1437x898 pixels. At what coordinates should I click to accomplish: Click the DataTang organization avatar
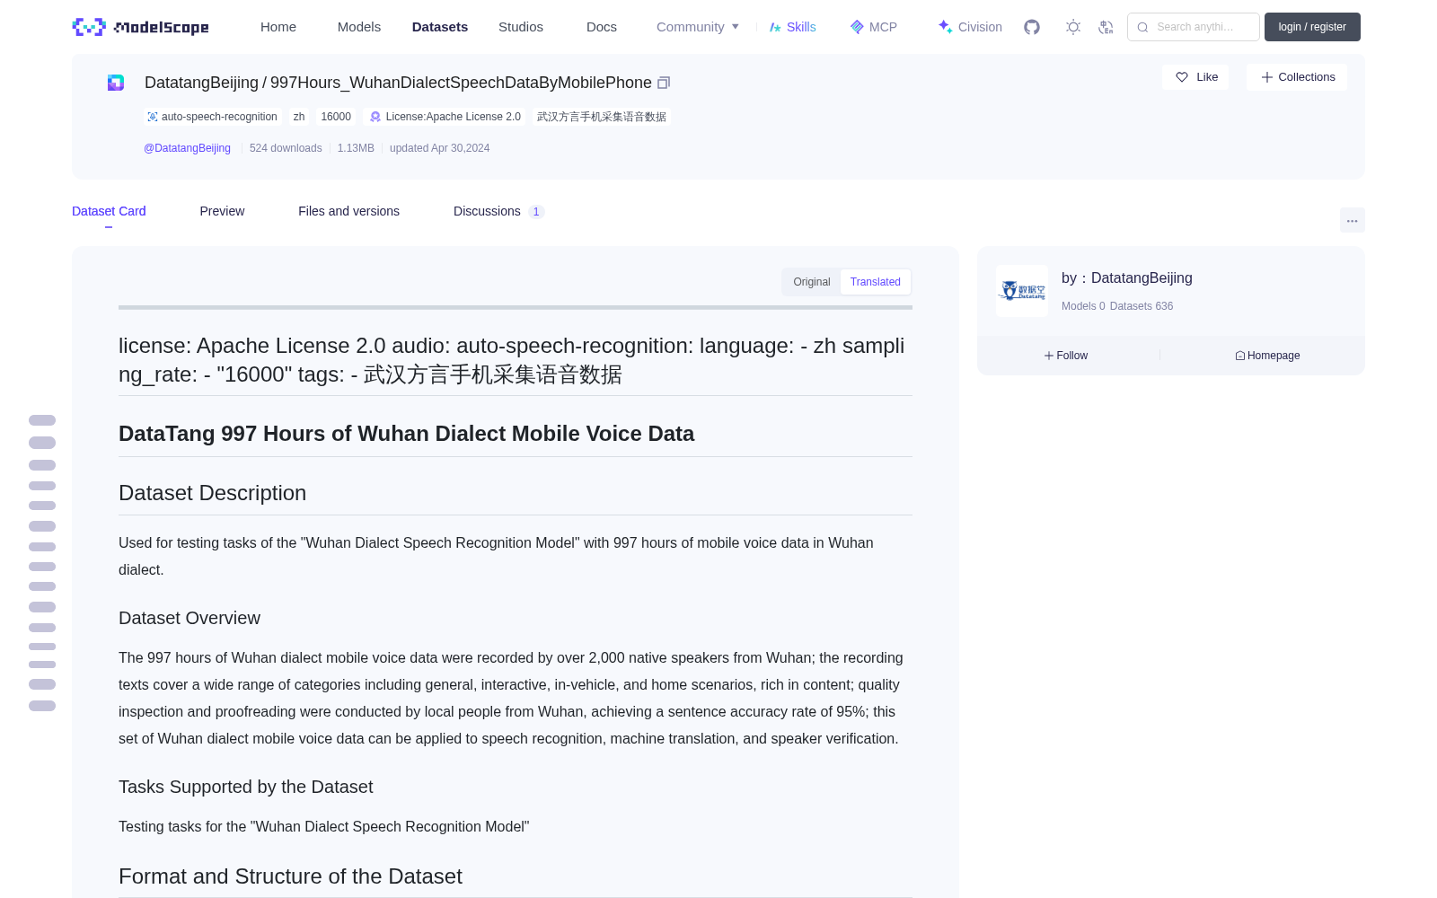click(x=1022, y=291)
